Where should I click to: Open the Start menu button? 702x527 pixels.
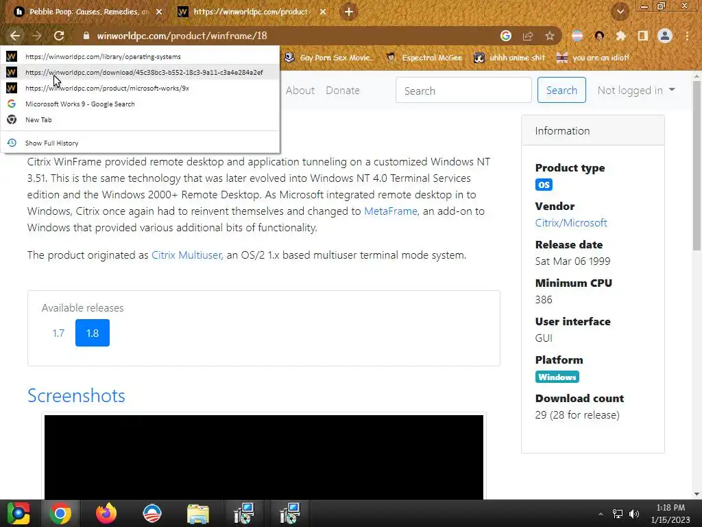point(19,513)
